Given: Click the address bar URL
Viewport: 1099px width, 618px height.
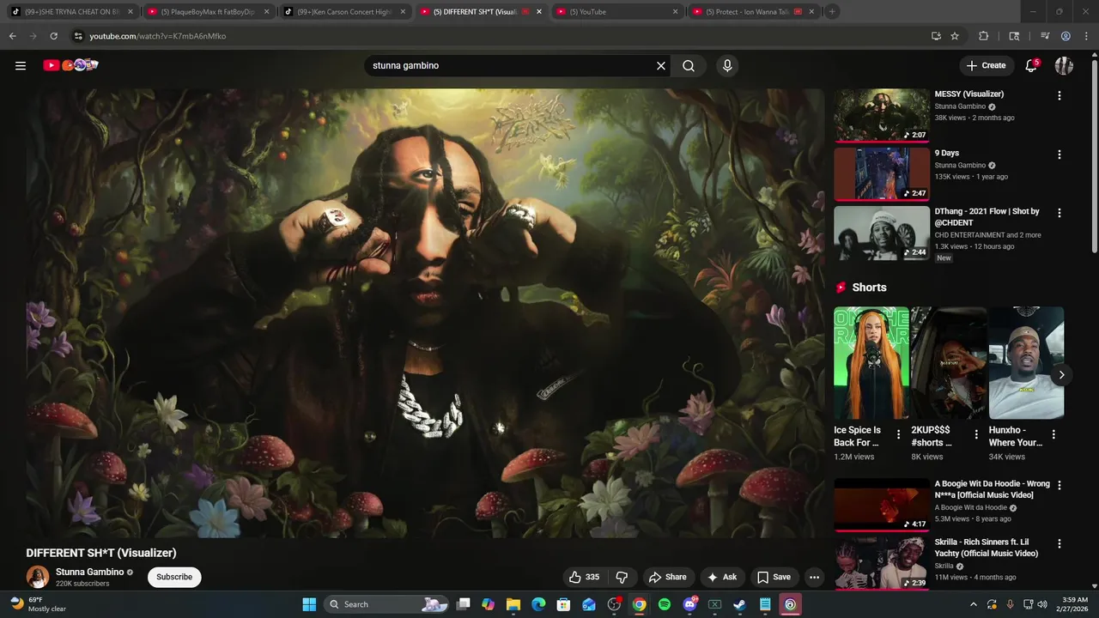Looking at the screenshot, I should pyautogui.click(x=158, y=36).
